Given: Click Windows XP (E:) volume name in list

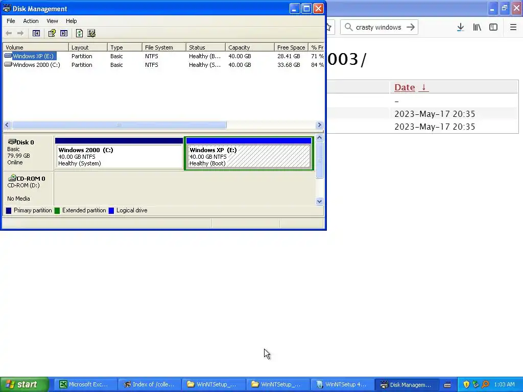Looking at the screenshot, I should 33,56.
